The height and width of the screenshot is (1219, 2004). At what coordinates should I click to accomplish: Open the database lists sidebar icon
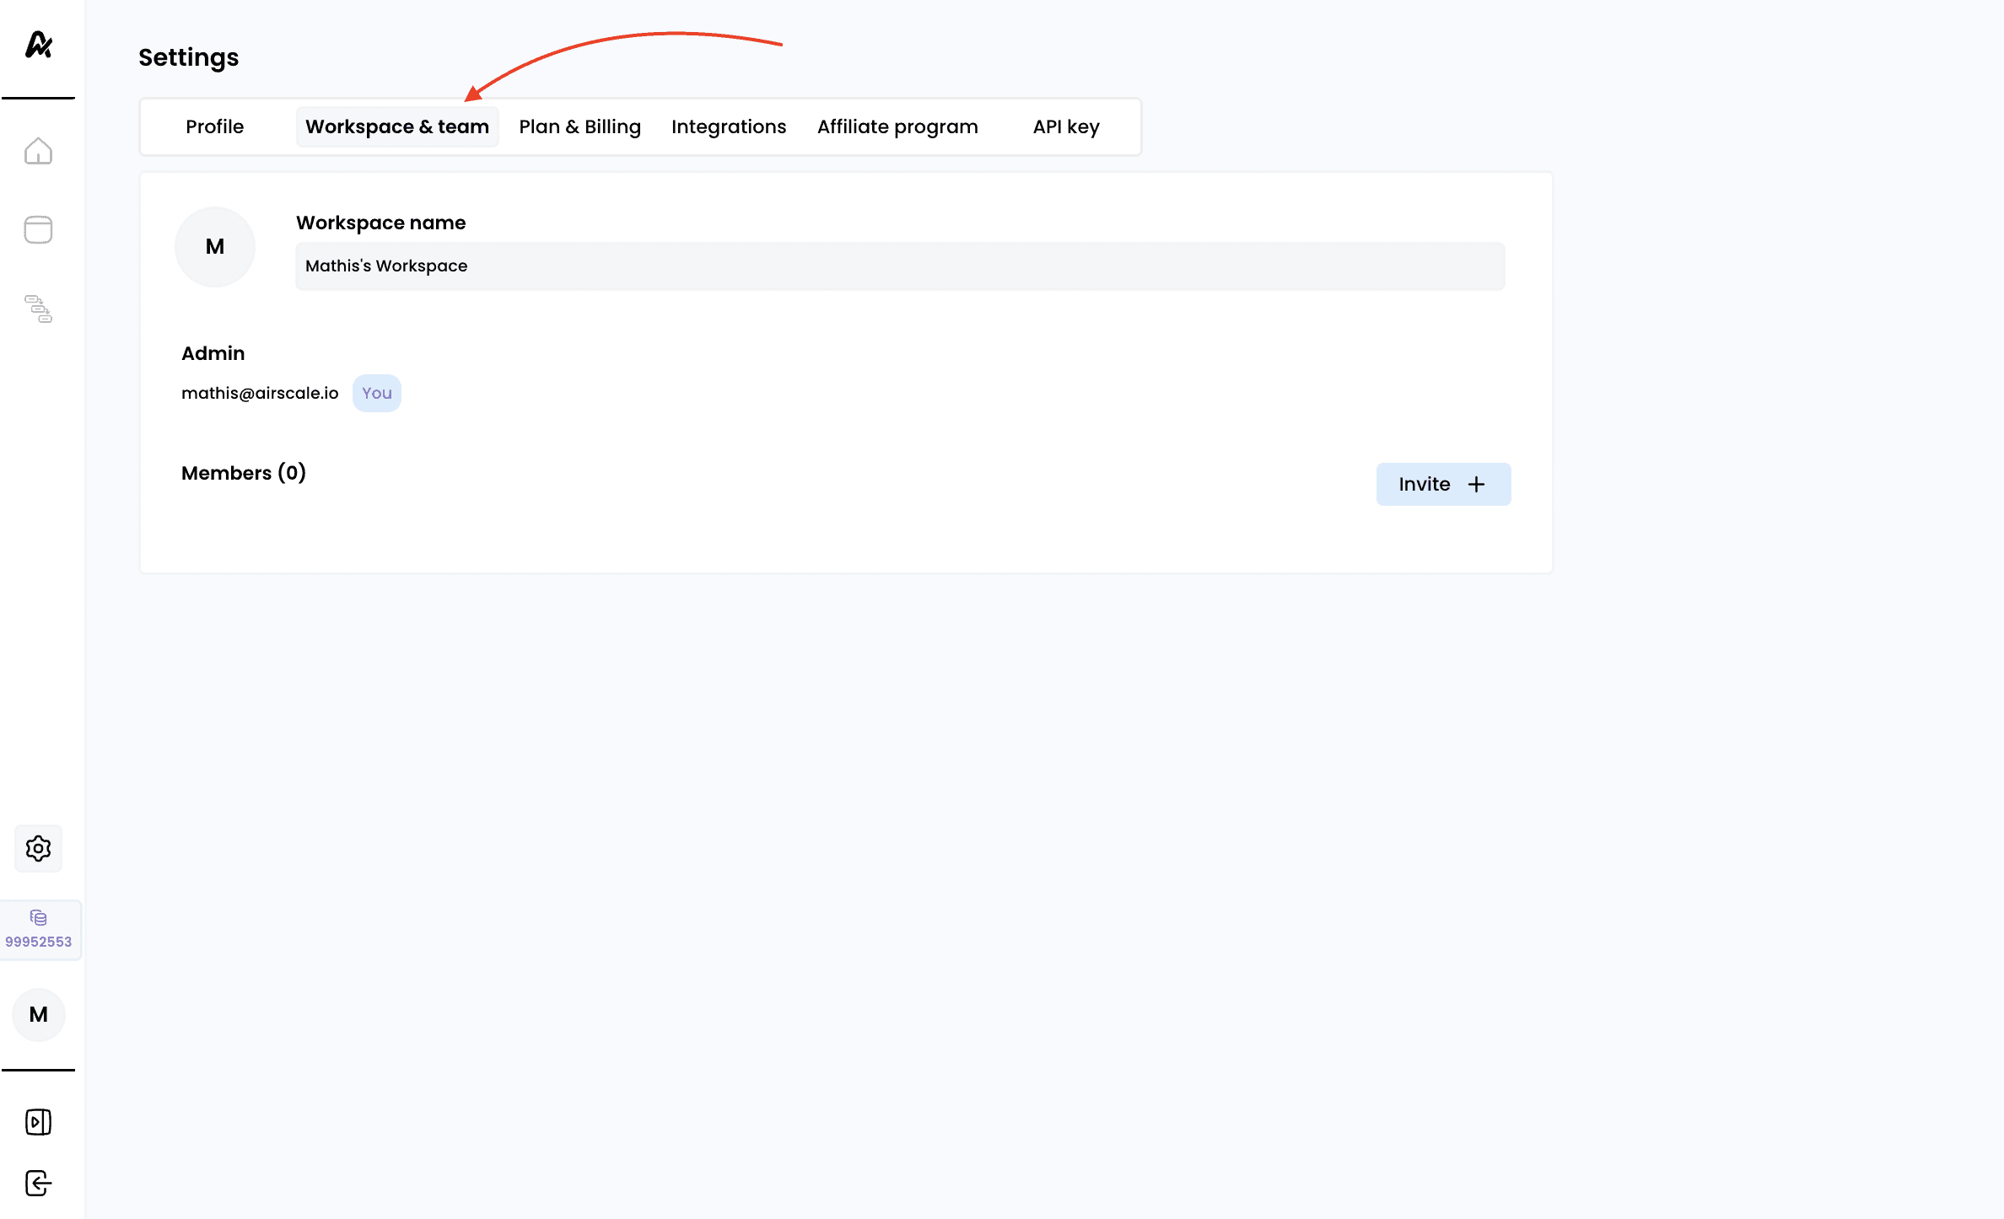(38, 229)
